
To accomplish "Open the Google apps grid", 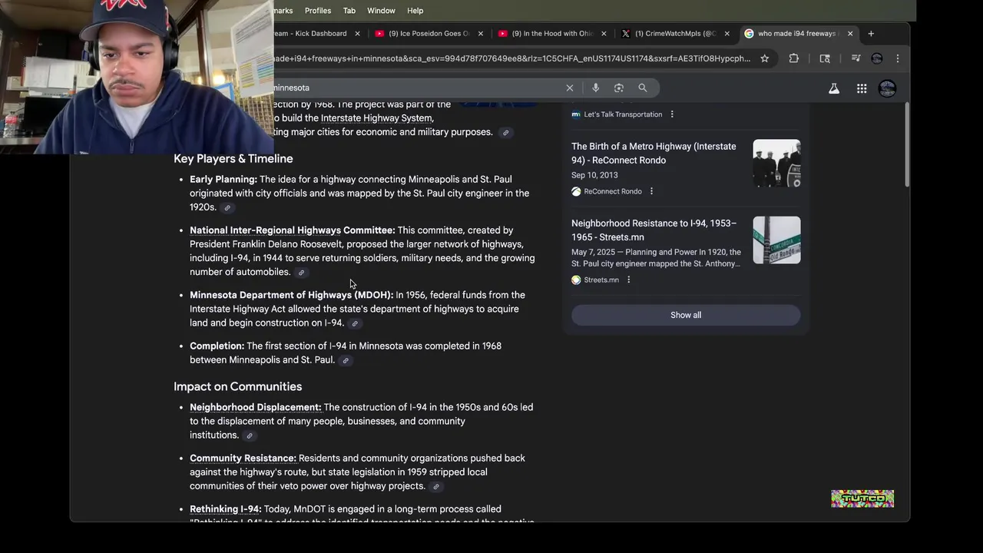I will coord(862,88).
